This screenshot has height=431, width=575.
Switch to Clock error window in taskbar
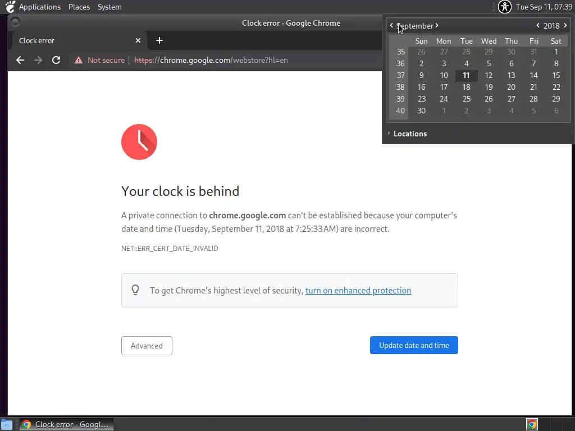[x=66, y=424]
